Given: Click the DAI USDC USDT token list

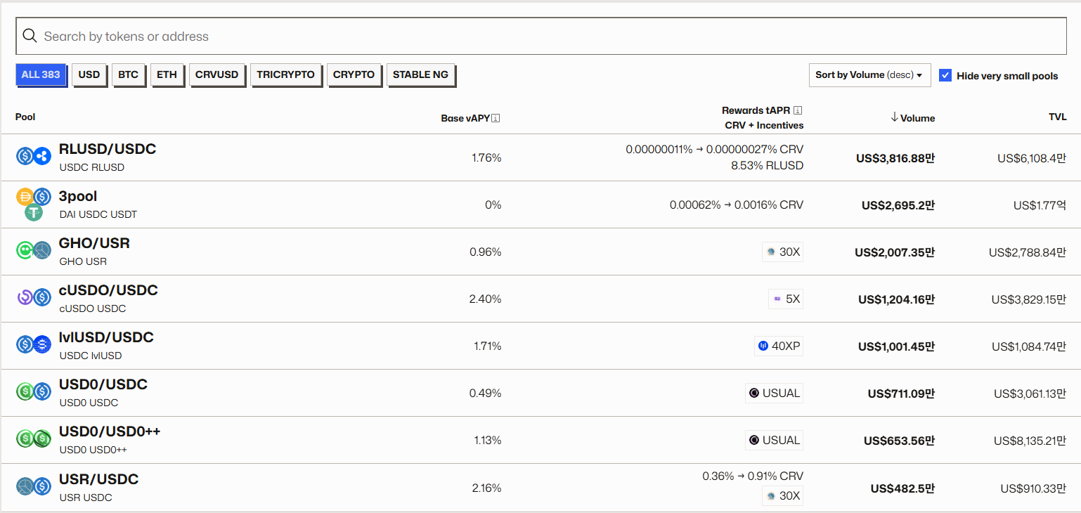Looking at the screenshot, I should tap(98, 214).
